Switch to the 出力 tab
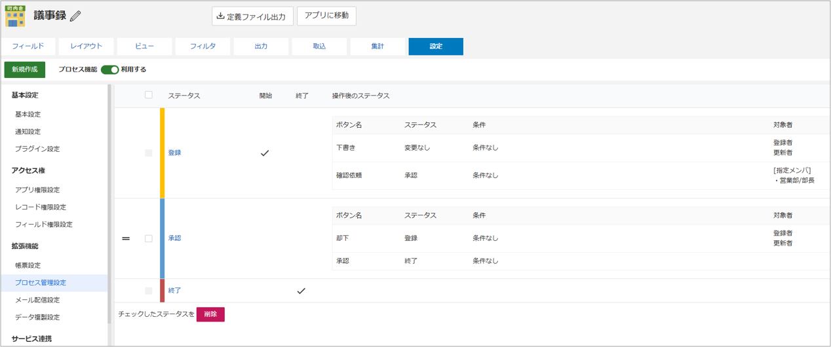831x347 pixels. [261, 46]
